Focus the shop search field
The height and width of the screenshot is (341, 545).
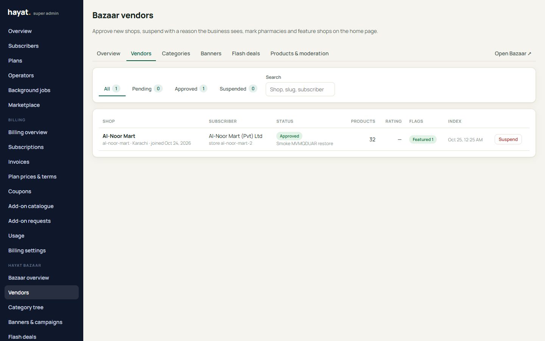pos(300,89)
